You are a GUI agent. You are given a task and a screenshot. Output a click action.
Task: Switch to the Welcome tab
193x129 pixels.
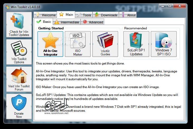(x=45, y=15)
